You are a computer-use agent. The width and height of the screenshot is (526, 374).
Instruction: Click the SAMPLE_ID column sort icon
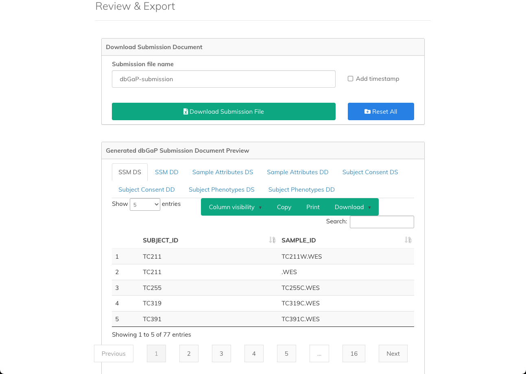coord(408,240)
